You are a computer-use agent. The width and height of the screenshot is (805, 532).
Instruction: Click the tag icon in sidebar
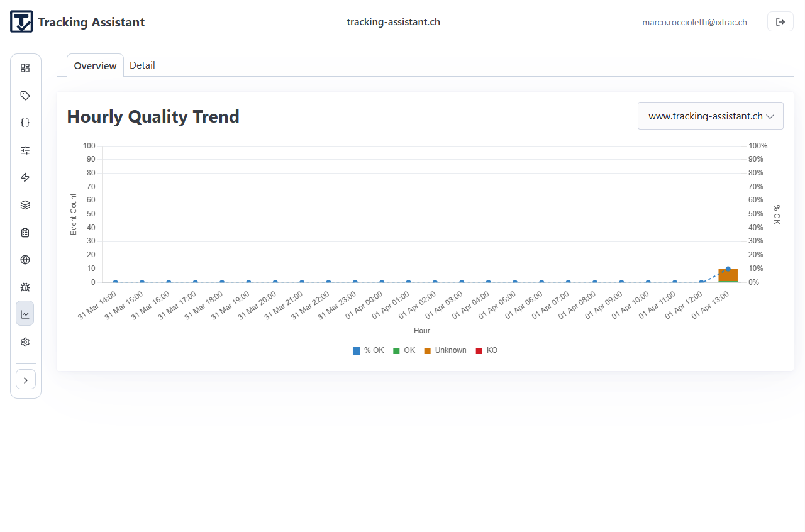pos(25,96)
